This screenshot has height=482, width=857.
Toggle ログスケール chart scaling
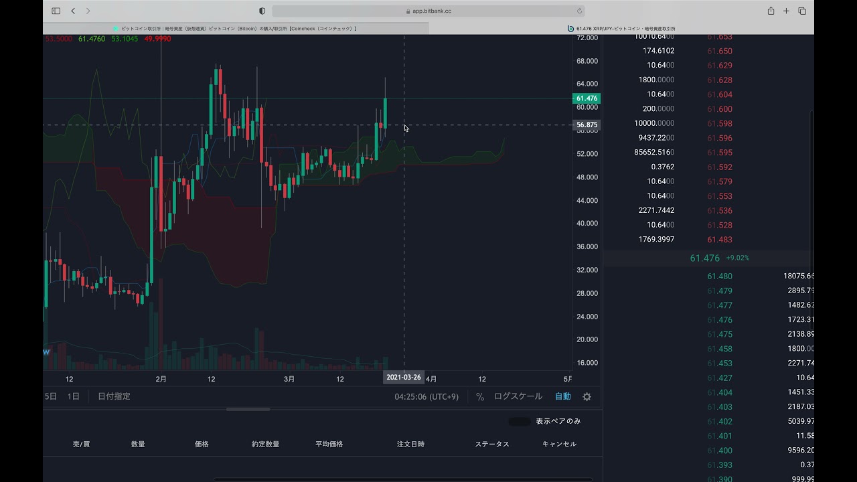(518, 397)
